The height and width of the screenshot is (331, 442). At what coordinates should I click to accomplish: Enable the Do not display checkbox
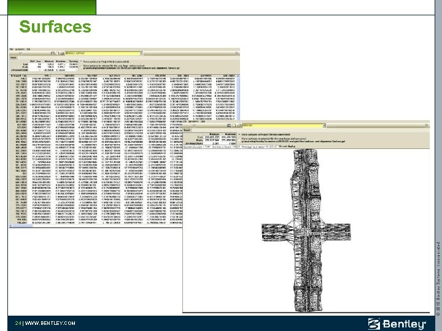point(277,146)
